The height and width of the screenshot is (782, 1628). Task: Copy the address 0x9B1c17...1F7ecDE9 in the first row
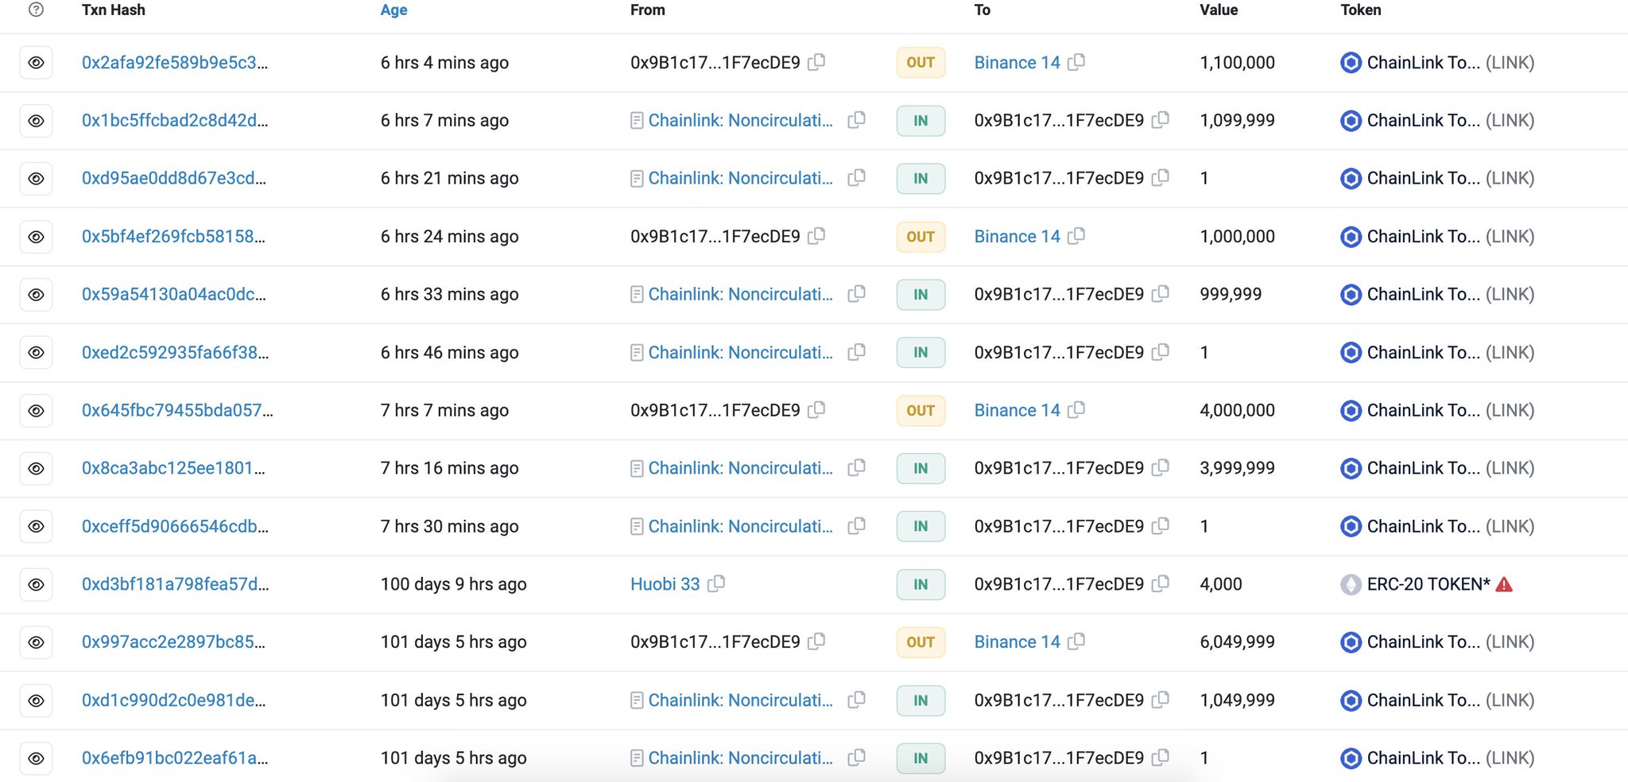point(818,62)
